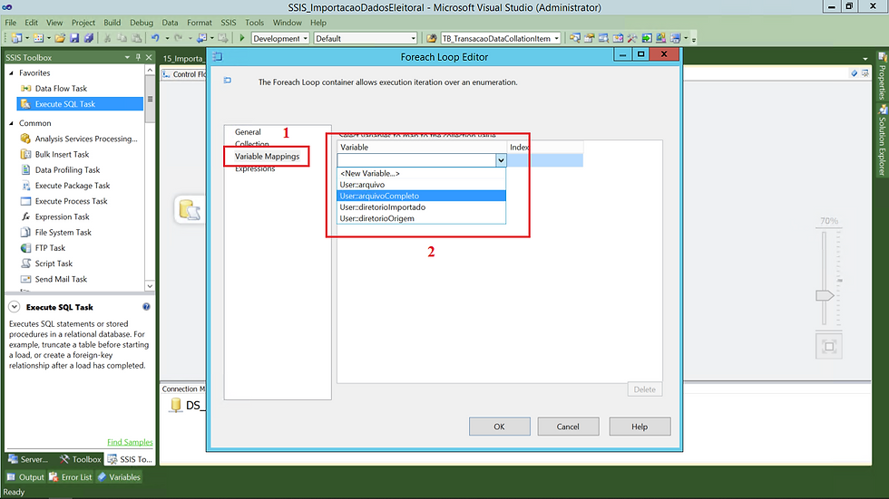Click the Copy toolbar icon

coord(122,38)
